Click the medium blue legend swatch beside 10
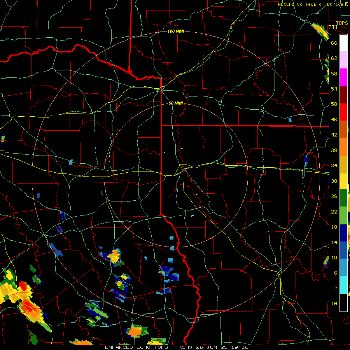The image size is (350, 350). (x=343, y=250)
